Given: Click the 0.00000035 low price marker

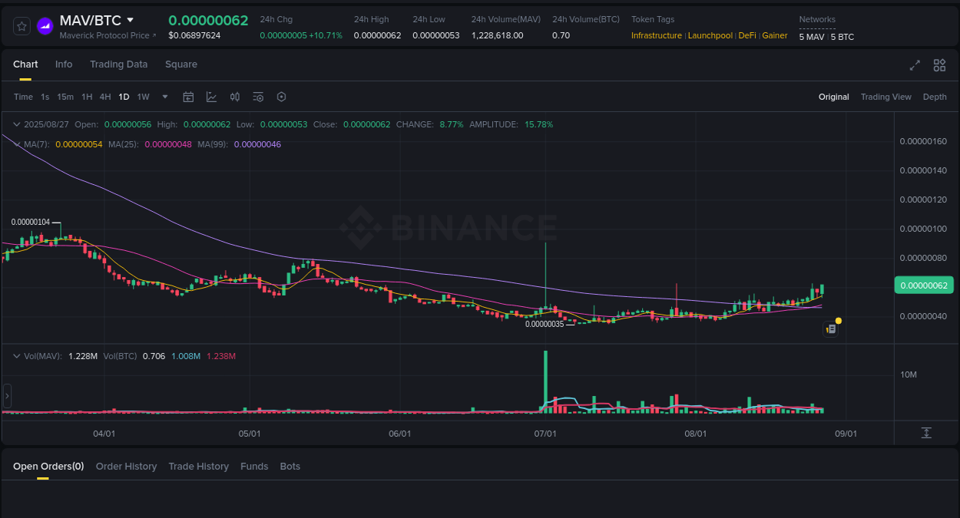Looking at the screenshot, I should click(545, 324).
